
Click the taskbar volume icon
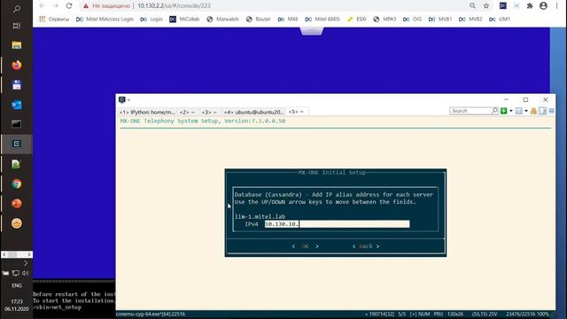pyautogui.click(x=26, y=273)
